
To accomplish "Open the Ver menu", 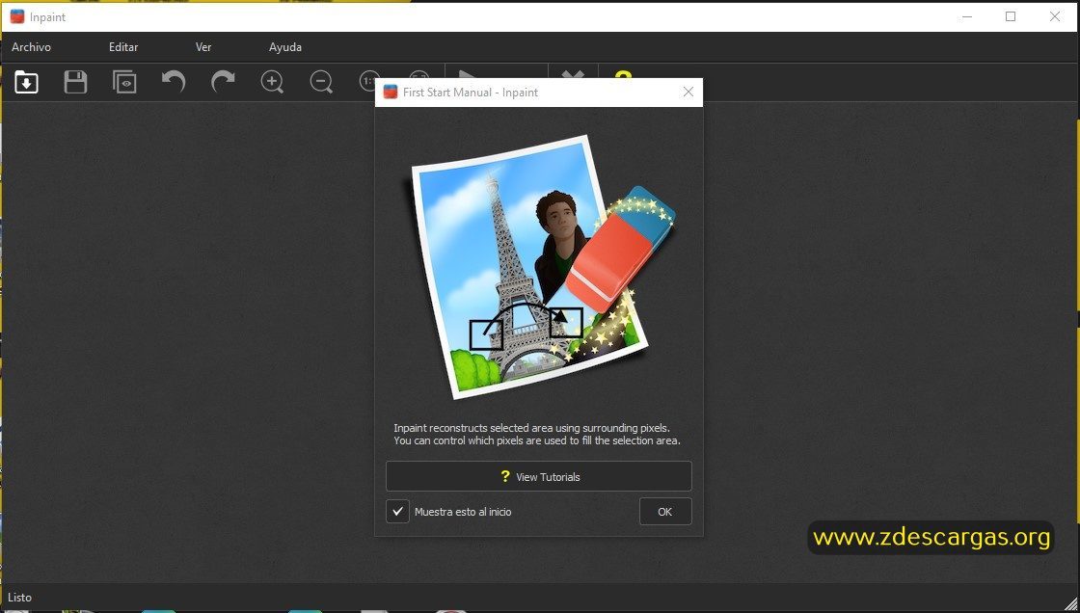I will 203,47.
